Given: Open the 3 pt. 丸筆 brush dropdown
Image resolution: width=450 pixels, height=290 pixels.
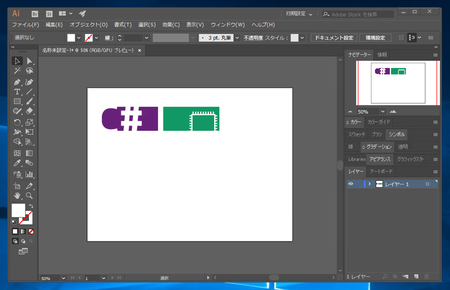Looking at the screenshot, I should click(x=237, y=38).
